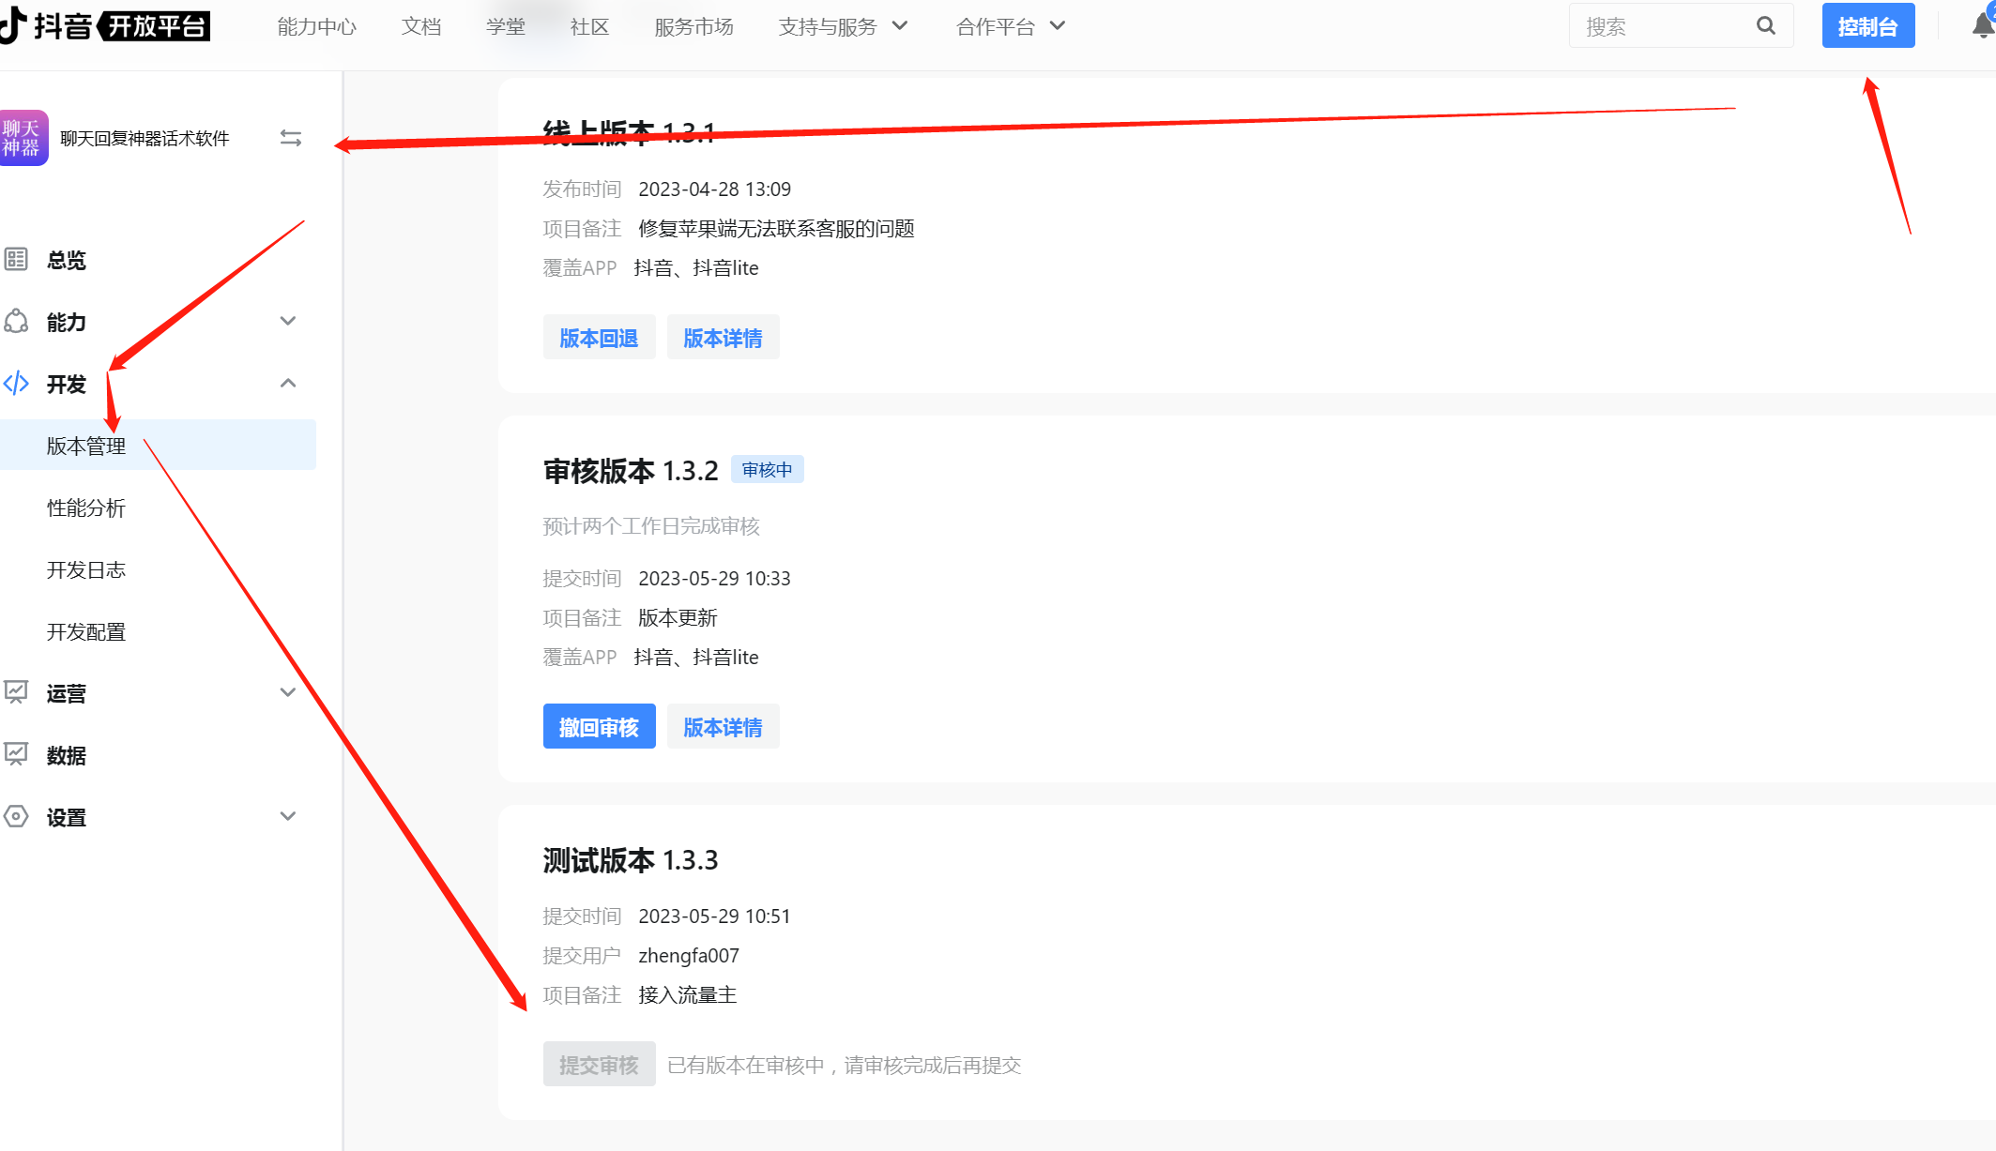
Task: Click the 聊天神器 app thumbnail
Action: [x=23, y=138]
